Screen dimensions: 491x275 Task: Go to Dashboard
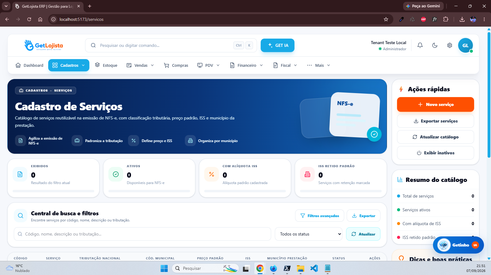tap(29, 65)
